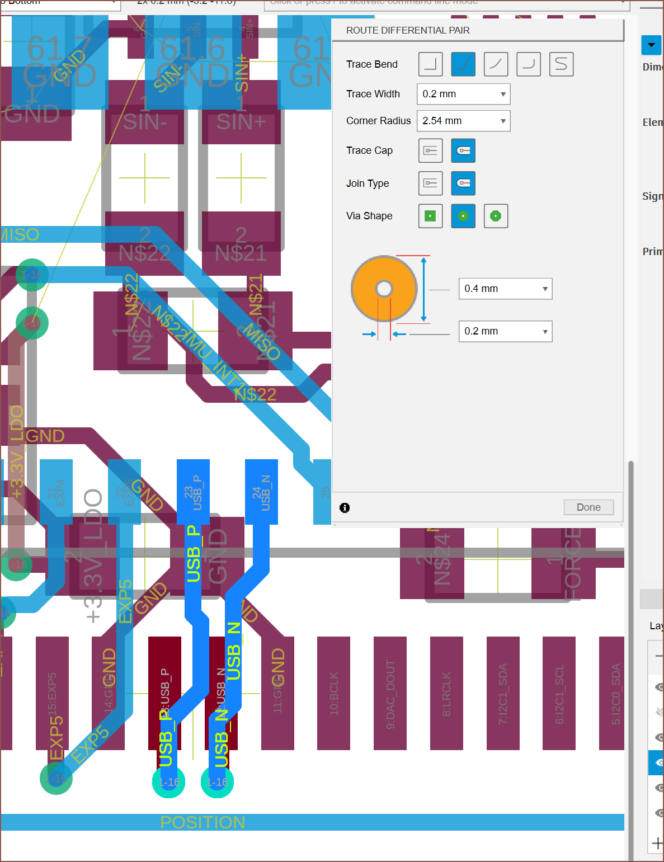Choose the square via shape
This screenshot has height=862, width=664.
430,216
